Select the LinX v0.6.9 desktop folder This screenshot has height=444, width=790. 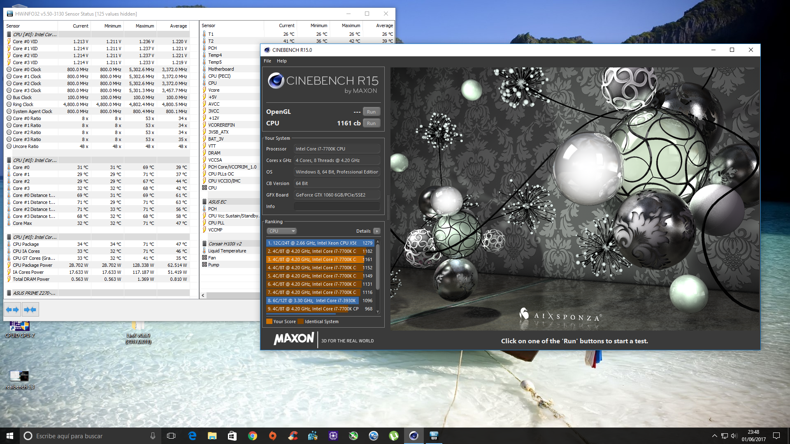[138, 333]
